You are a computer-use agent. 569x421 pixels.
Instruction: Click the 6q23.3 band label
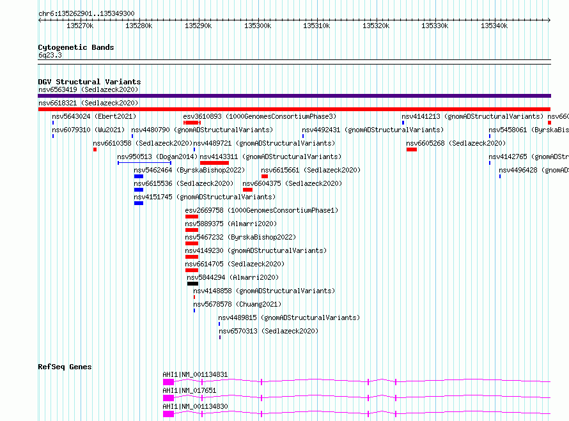pos(50,55)
